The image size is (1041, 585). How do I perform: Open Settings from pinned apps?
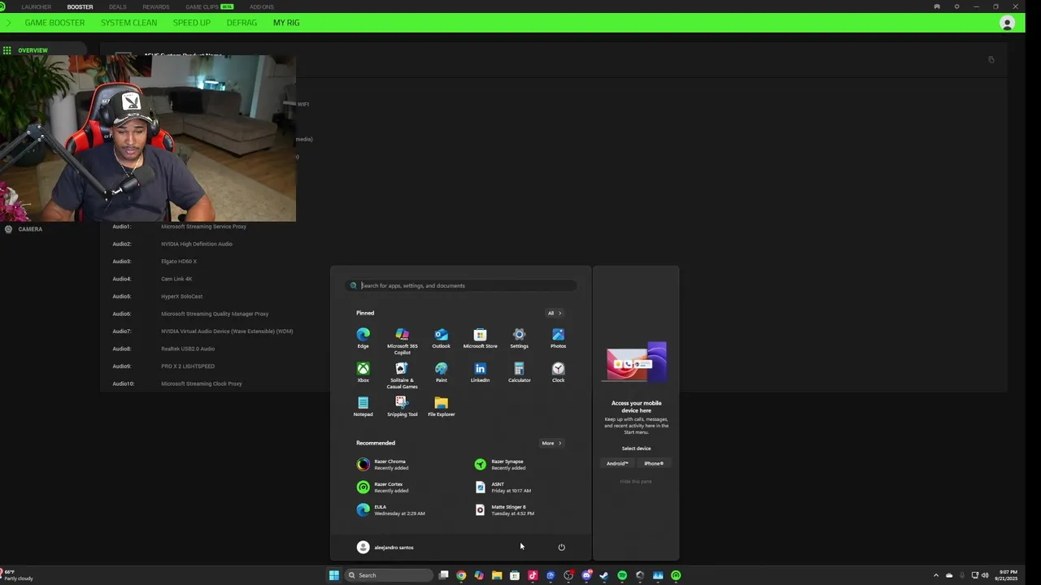(519, 338)
